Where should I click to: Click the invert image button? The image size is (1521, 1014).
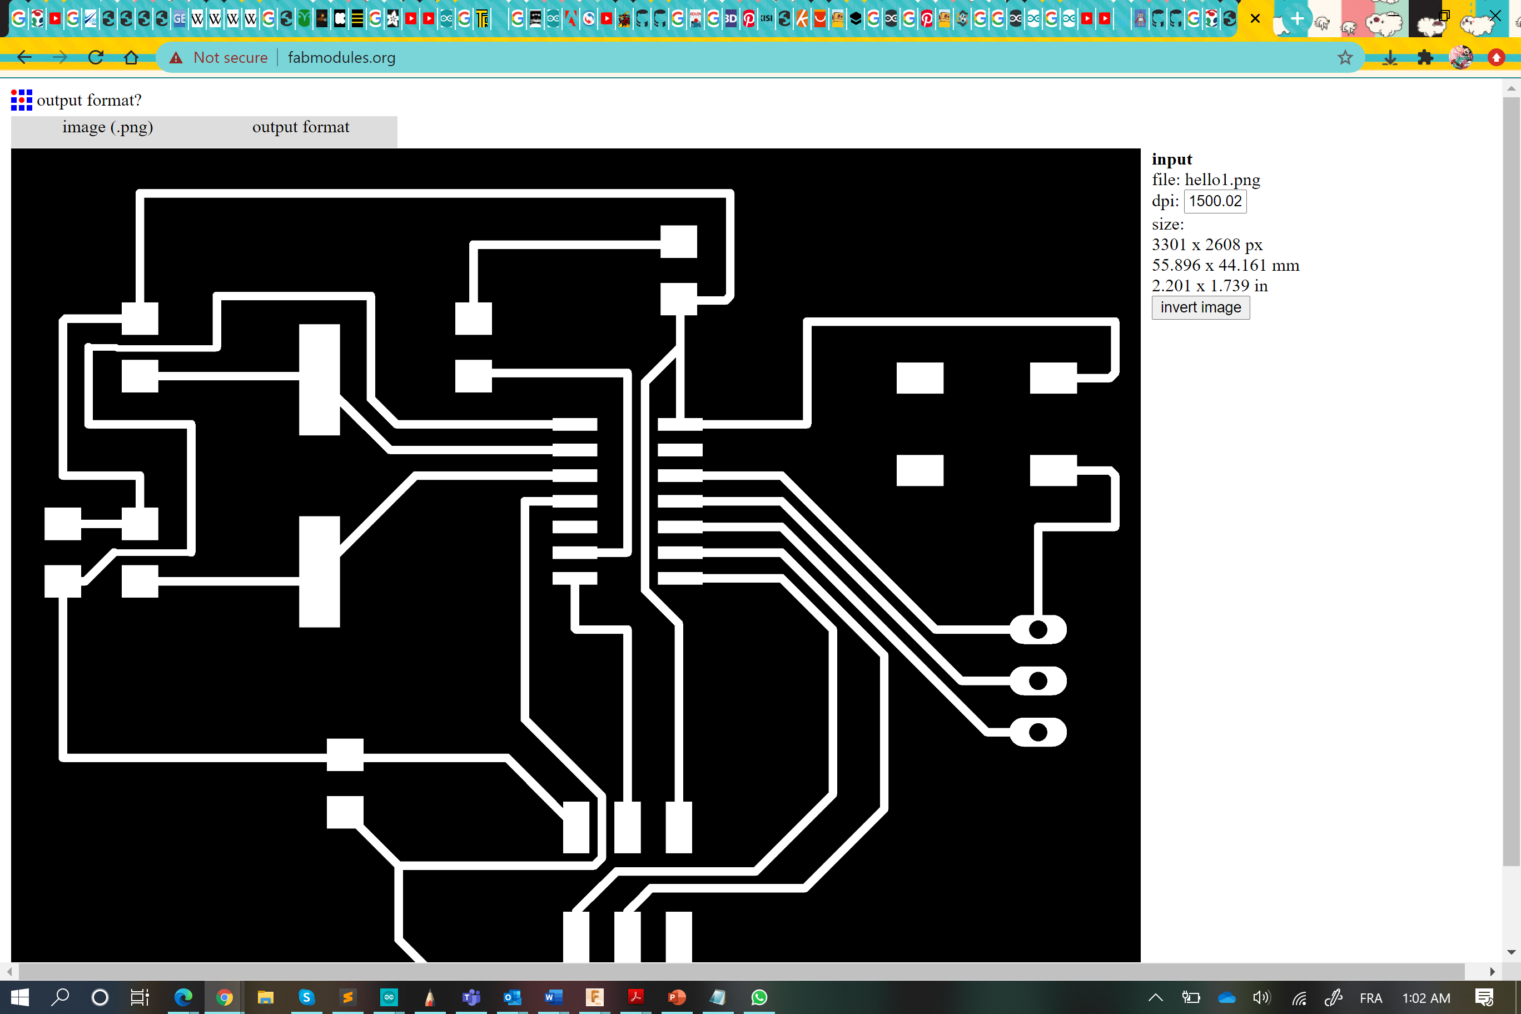pos(1200,307)
